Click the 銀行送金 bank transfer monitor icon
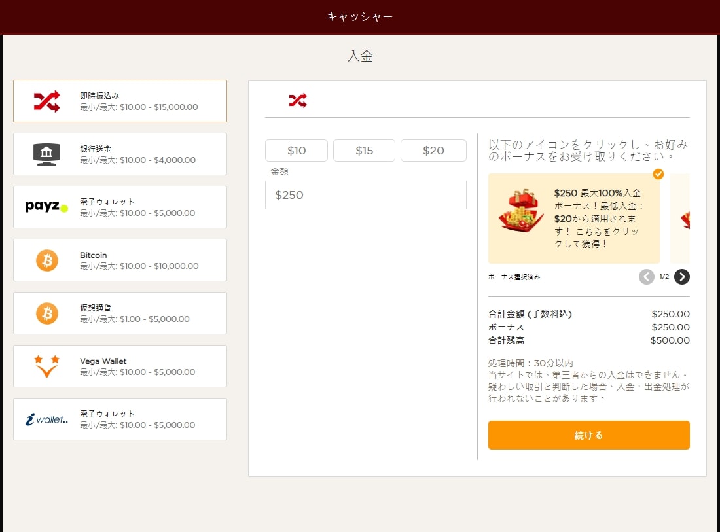This screenshot has width=720, height=532. (46, 154)
